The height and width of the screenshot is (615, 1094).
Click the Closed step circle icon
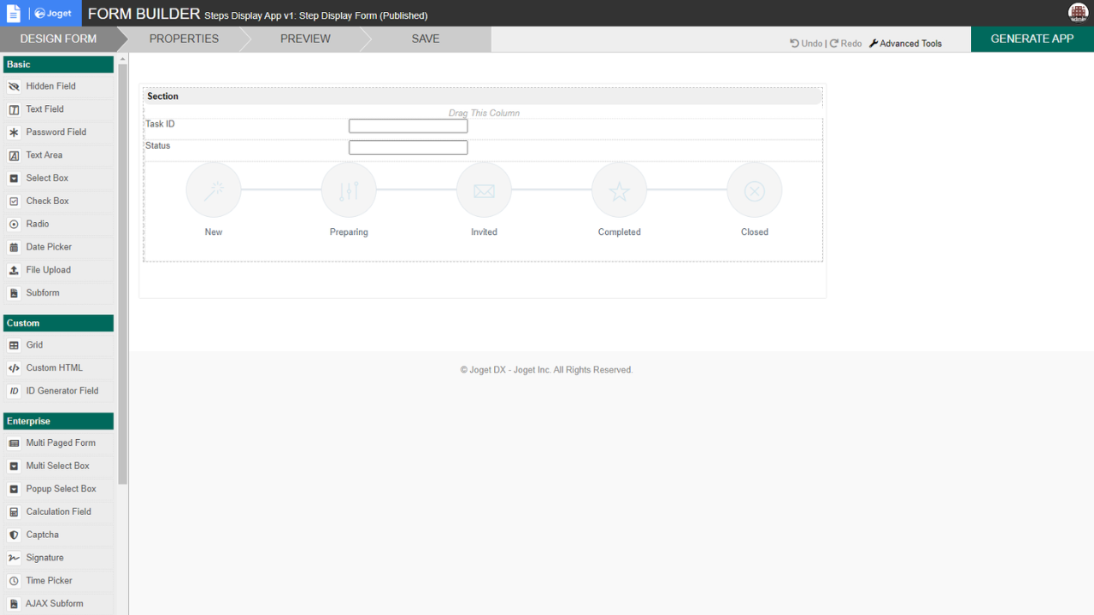point(754,190)
